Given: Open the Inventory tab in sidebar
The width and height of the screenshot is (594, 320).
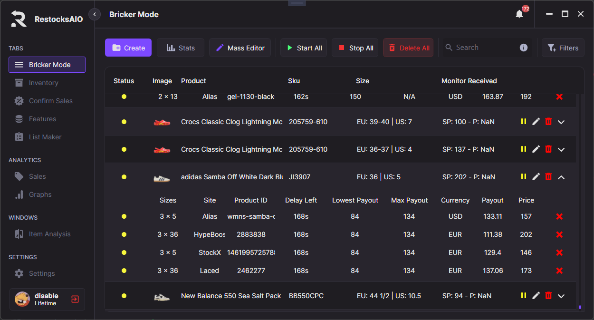Looking at the screenshot, I should point(43,83).
